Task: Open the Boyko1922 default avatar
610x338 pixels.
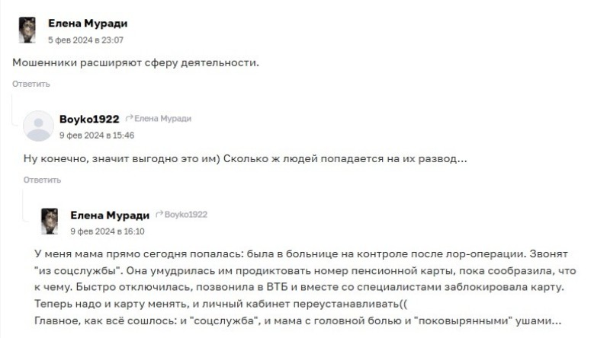Action: pyautogui.click(x=38, y=126)
